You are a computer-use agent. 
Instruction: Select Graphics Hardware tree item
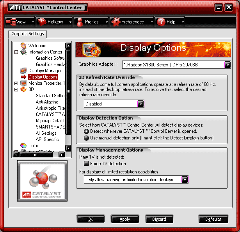click(50, 64)
